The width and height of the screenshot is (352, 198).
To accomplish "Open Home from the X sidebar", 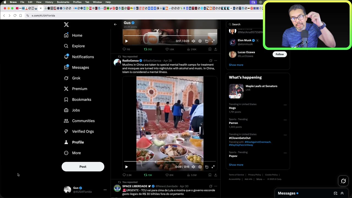I will coord(73,35).
